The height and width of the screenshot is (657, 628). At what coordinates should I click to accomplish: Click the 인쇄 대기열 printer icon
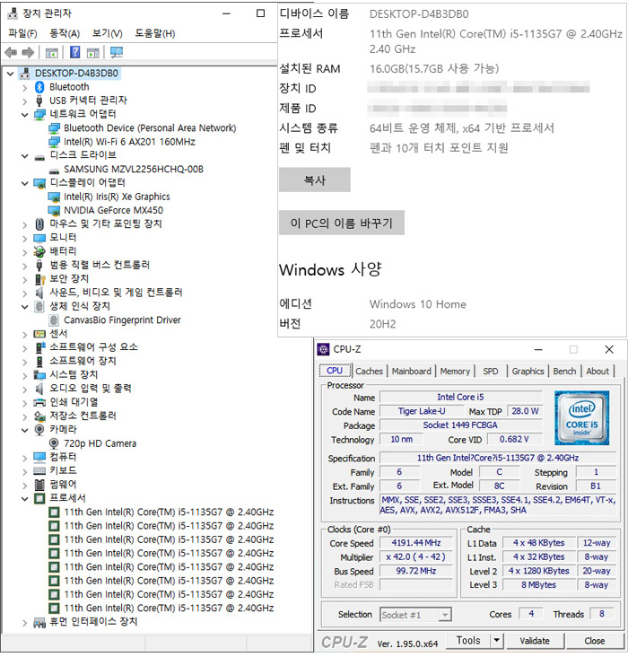click(39, 403)
